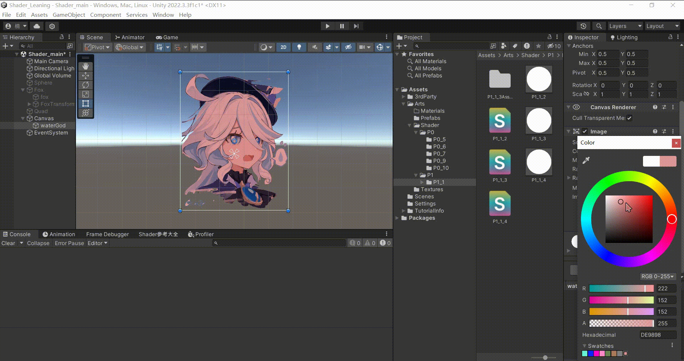Switch to the Game tab
Image resolution: width=684 pixels, height=361 pixels.
167,37
